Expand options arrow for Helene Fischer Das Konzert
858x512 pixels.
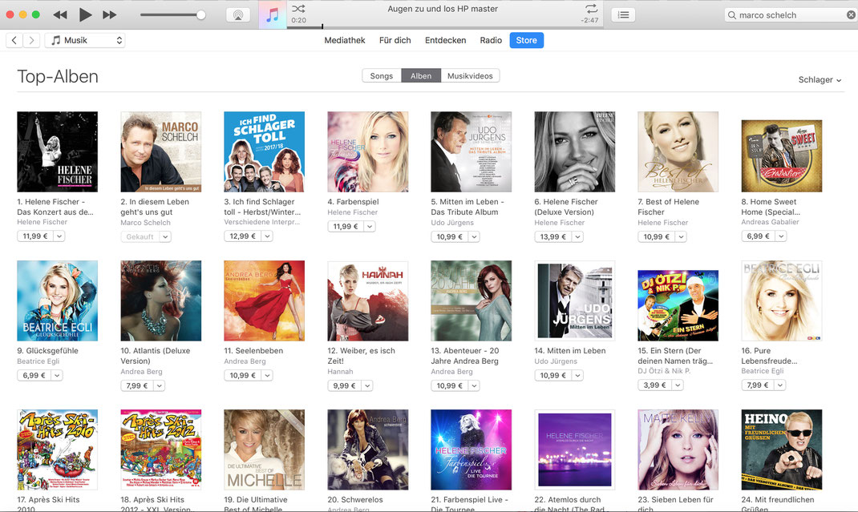pyautogui.click(x=59, y=236)
